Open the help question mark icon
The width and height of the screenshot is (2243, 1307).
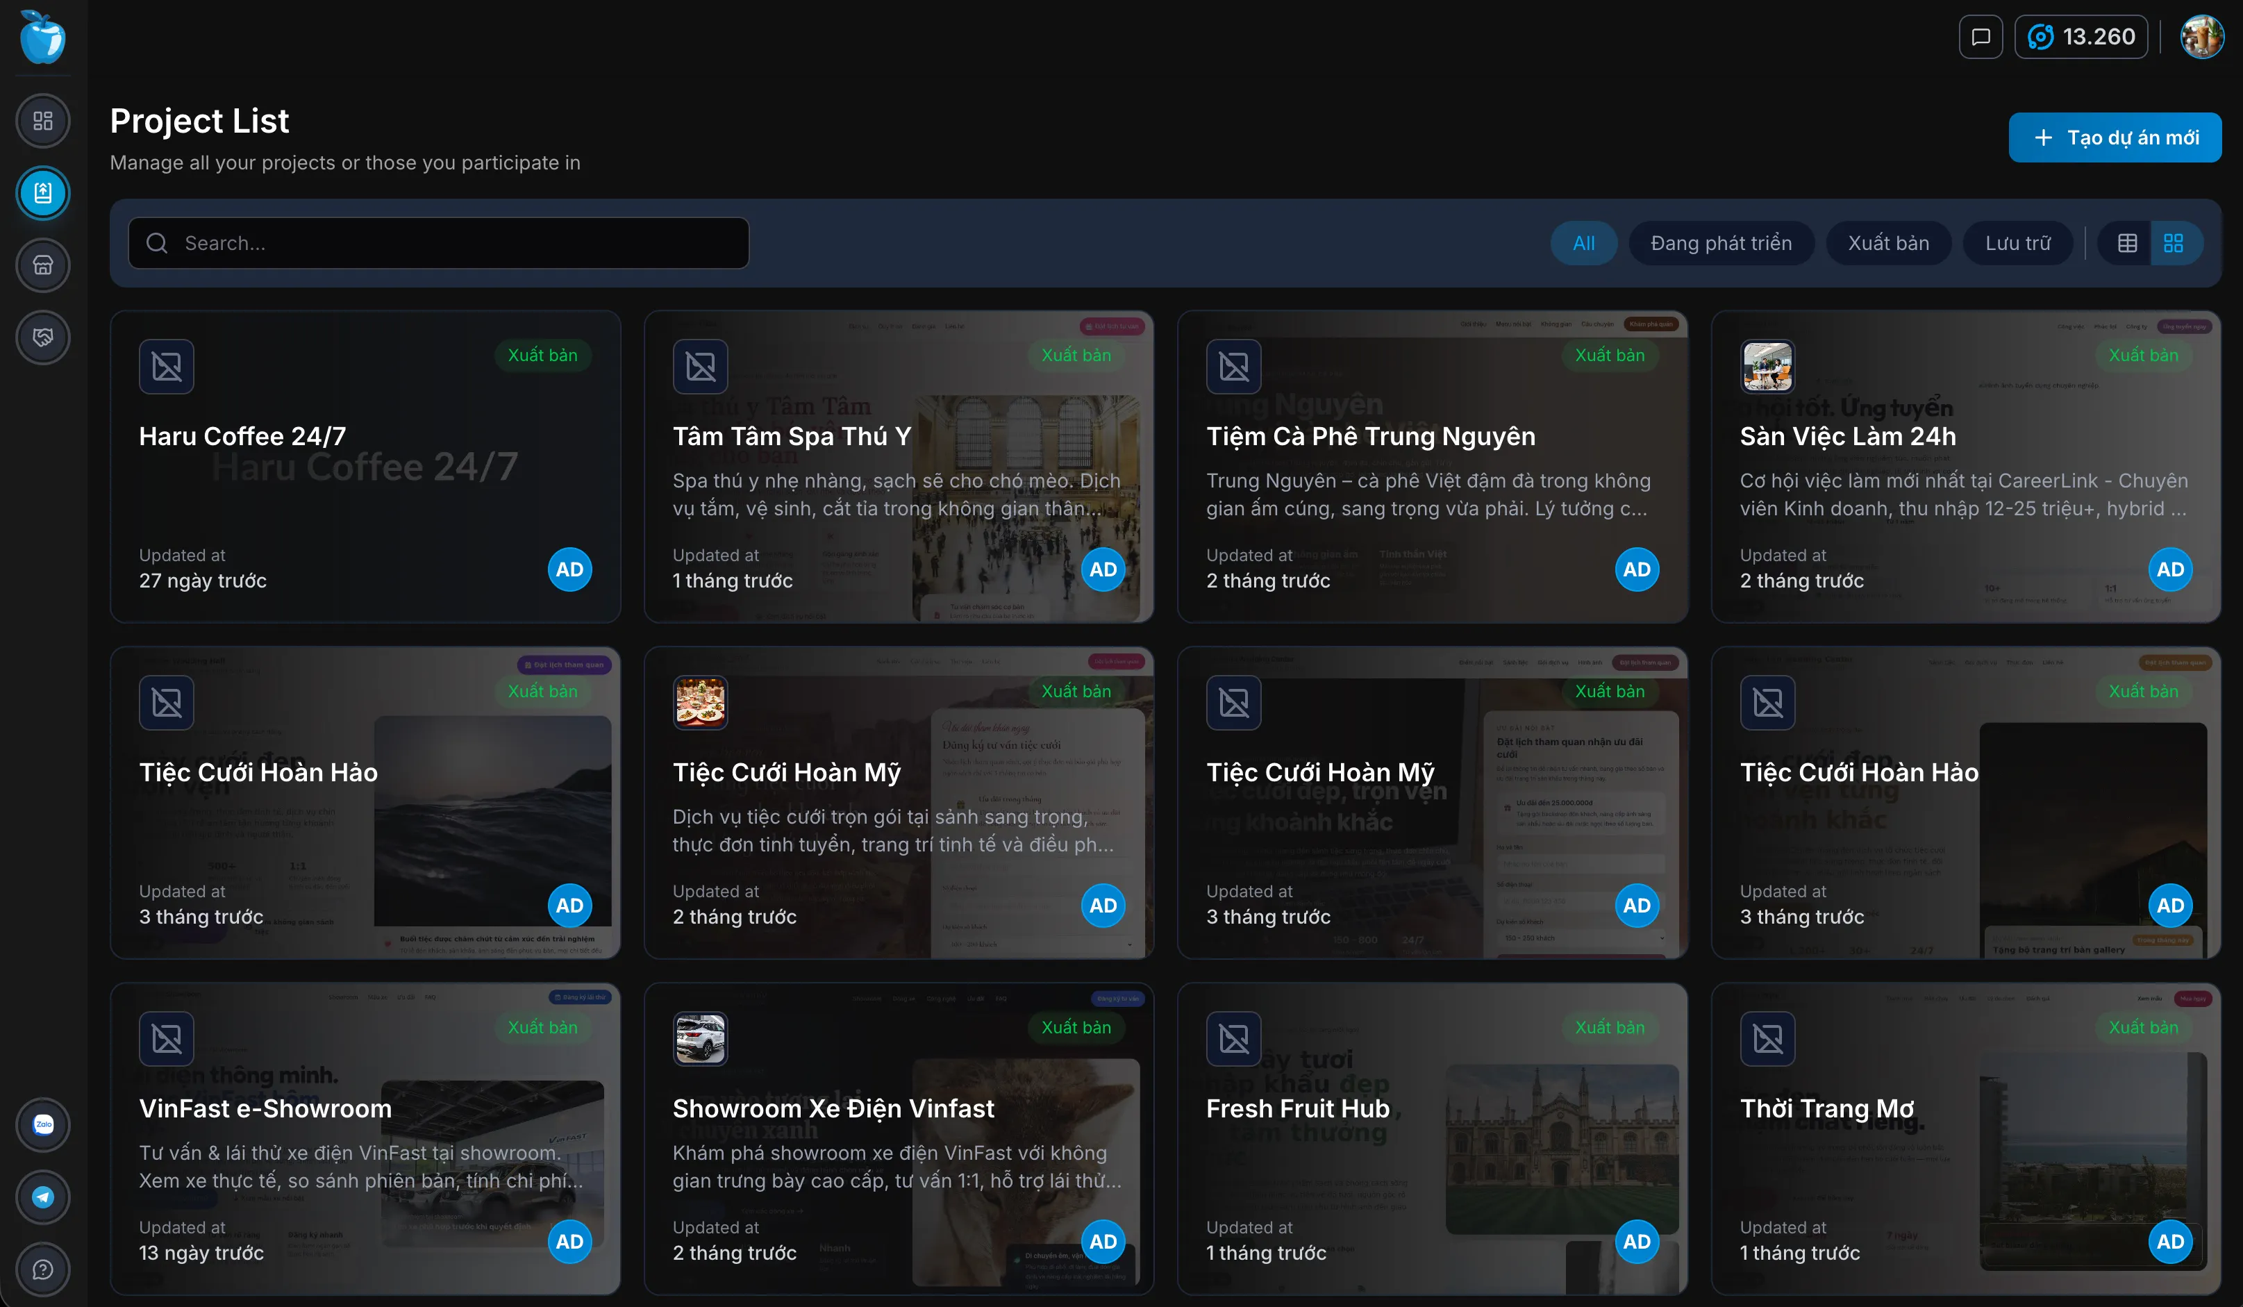(43, 1269)
